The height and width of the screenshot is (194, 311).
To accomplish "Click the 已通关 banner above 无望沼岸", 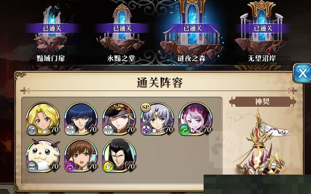I will point(263,28).
